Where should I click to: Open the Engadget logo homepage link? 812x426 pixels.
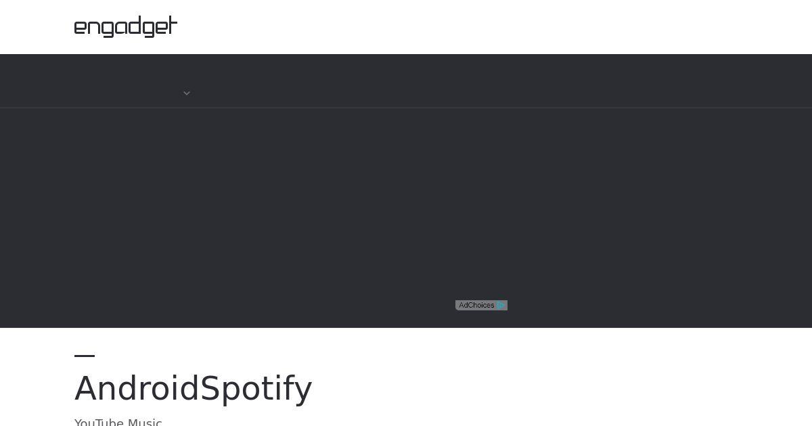pyautogui.click(x=126, y=27)
